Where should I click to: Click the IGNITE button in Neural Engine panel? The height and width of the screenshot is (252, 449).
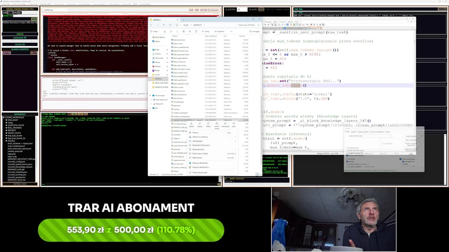tap(34, 19)
